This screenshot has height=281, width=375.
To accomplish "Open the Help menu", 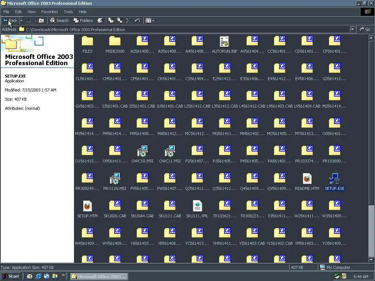I will coord(82,12).
